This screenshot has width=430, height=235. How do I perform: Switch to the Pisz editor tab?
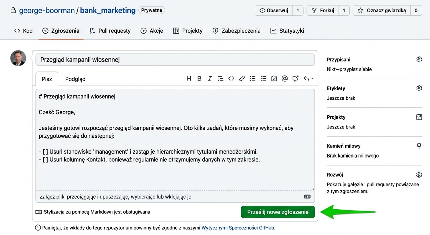[x=47, y=79]
